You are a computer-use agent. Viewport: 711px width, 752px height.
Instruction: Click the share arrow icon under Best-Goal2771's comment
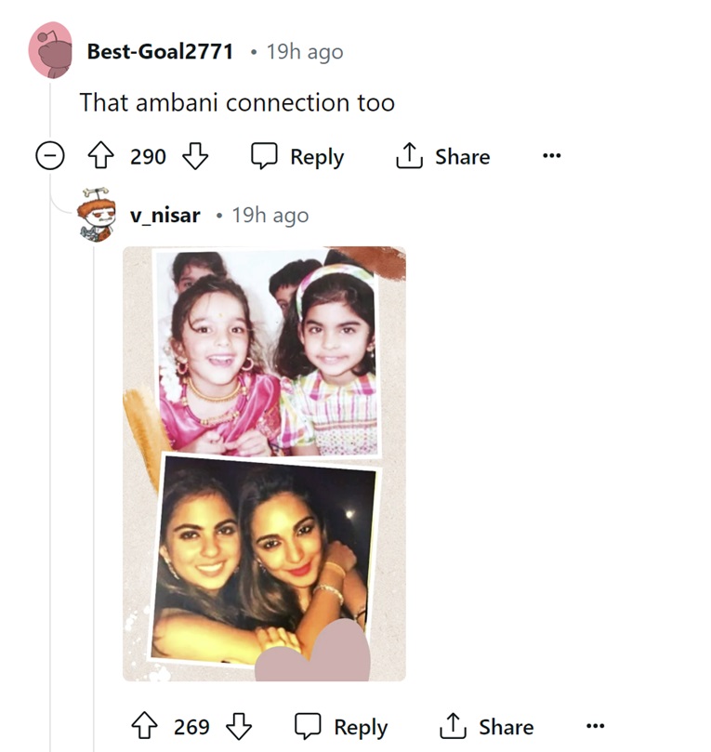tap(409, 157)
